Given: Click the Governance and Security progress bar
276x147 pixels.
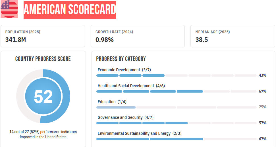Looking at the screenshot, I should point(176,123).
